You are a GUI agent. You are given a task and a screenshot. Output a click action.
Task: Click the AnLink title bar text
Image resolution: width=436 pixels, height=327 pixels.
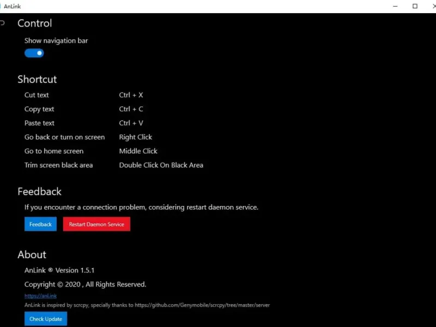[x=12, y=7]
